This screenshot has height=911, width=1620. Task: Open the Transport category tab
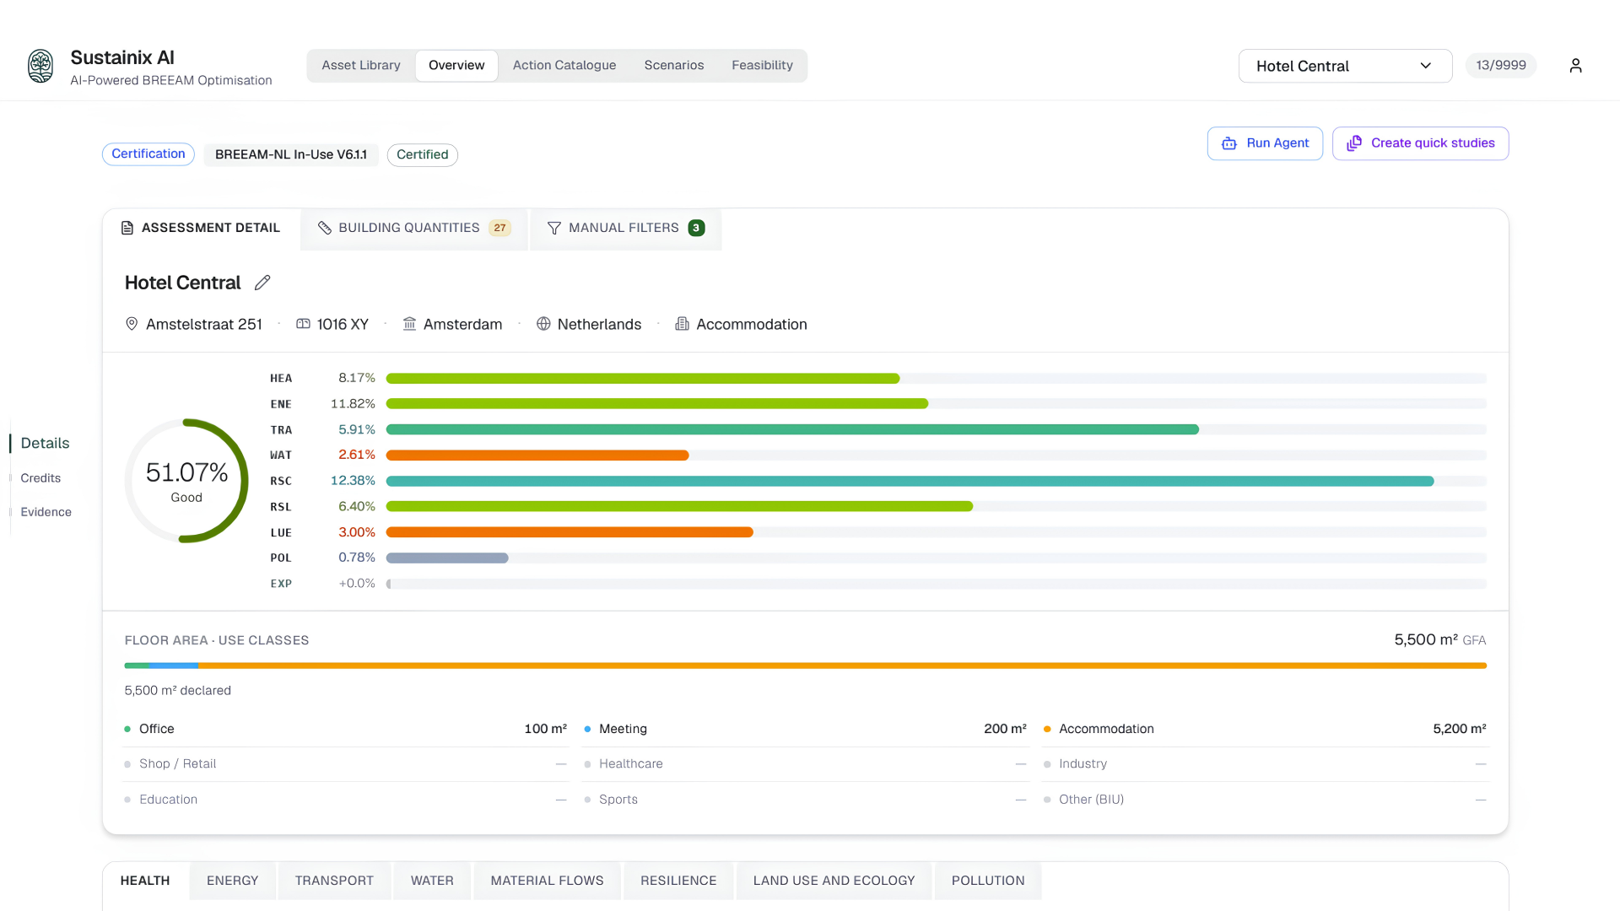pos(334,881)
